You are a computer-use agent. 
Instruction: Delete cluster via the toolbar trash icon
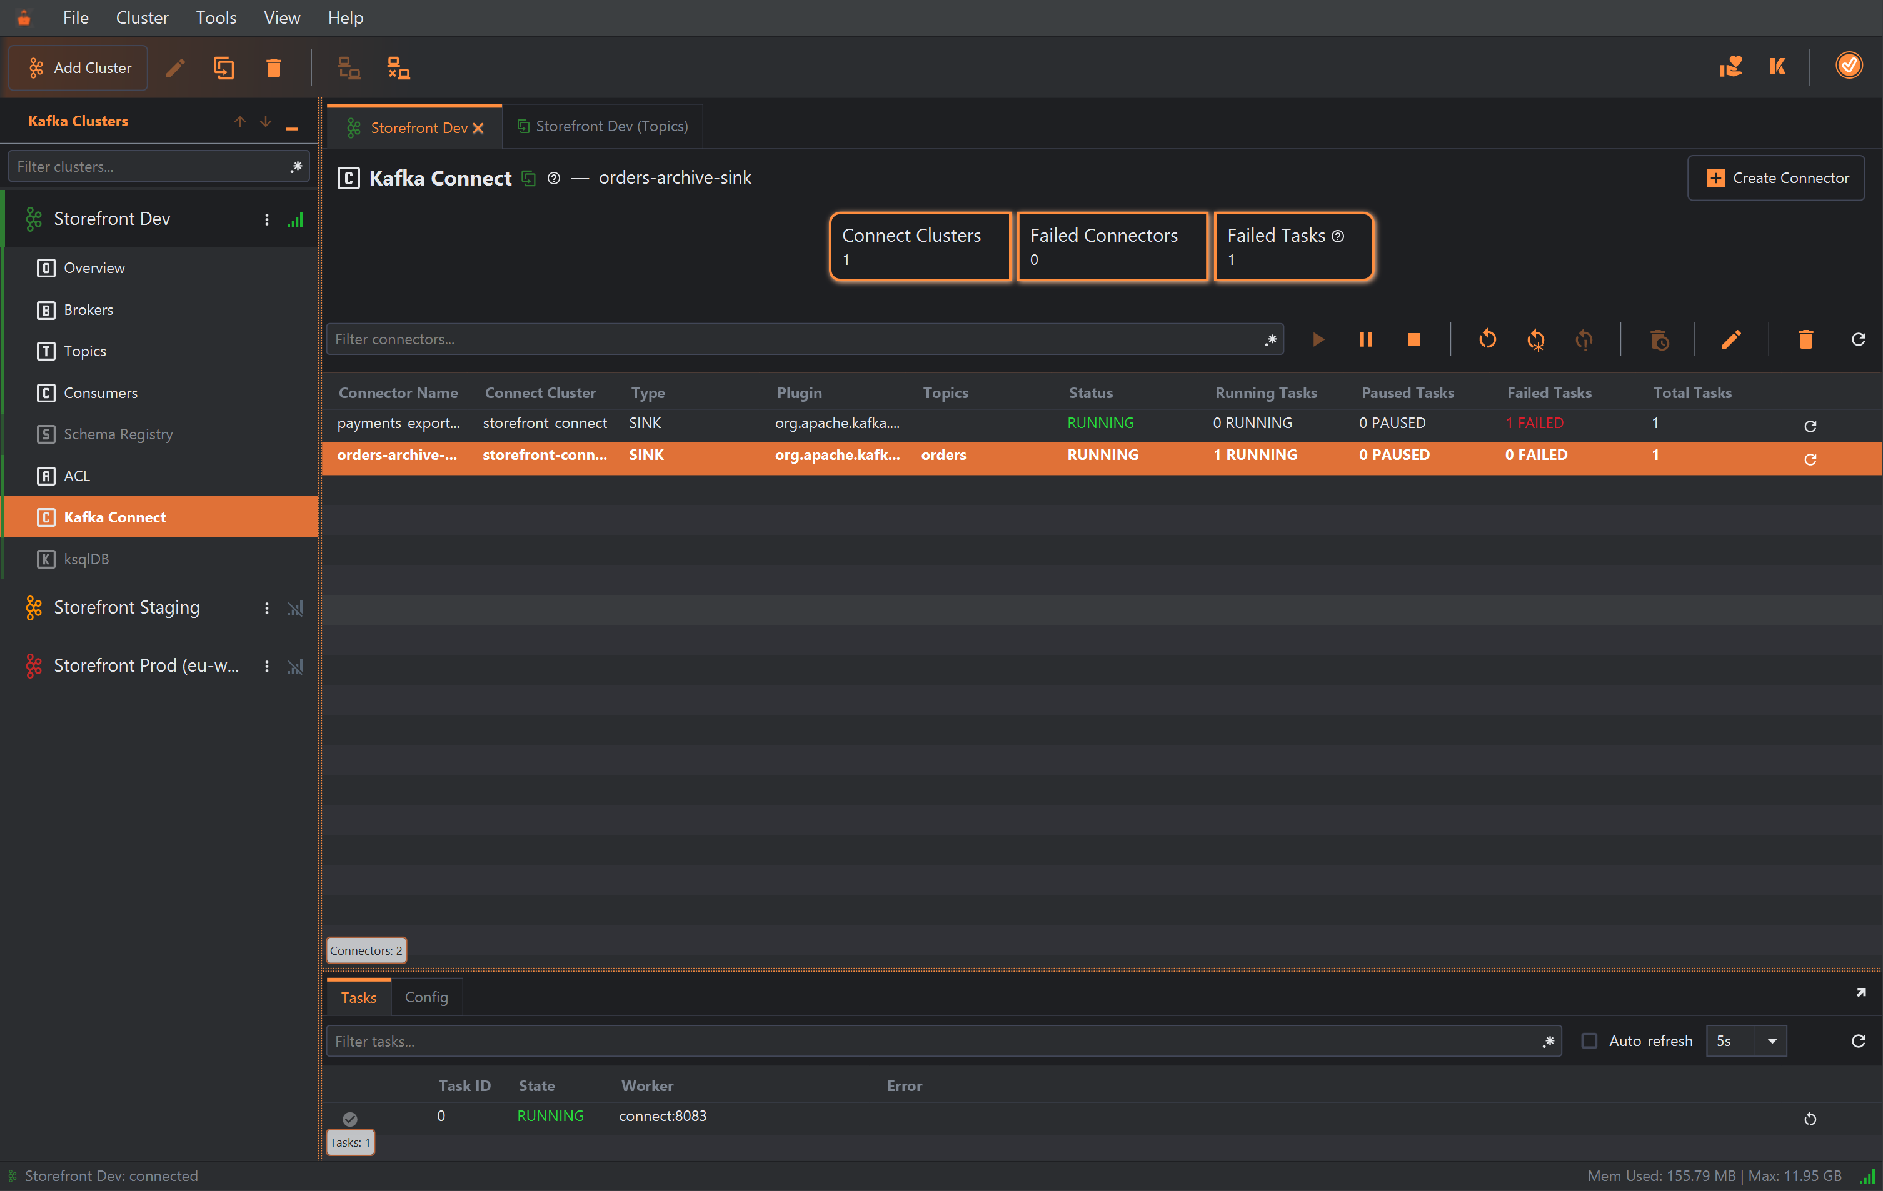(273, 68)
